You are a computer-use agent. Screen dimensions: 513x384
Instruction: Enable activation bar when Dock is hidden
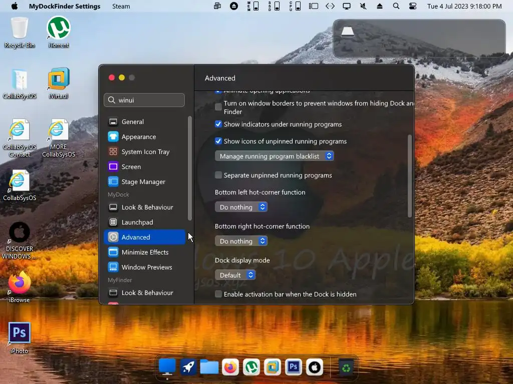tap(218, 294)
